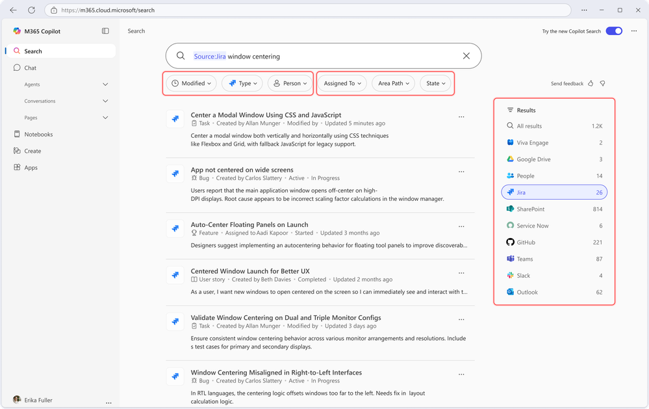
Task: Filter results by Viva Engage
Action: coord(554,142)
